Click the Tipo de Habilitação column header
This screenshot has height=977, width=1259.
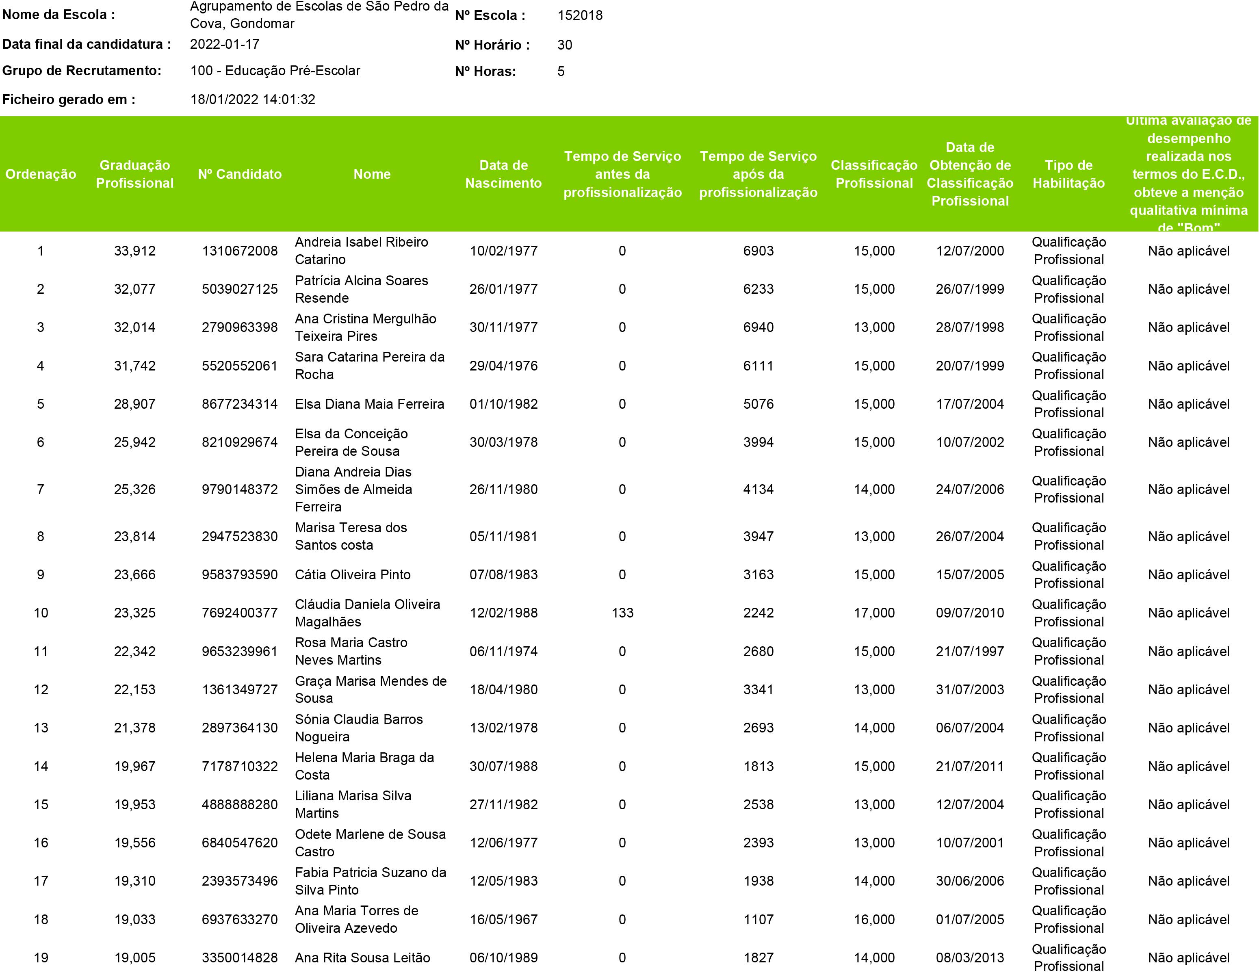point(1068,174)
